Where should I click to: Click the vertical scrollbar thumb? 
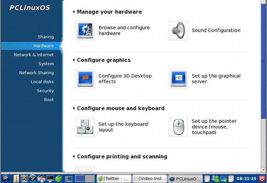click(263, 61)
